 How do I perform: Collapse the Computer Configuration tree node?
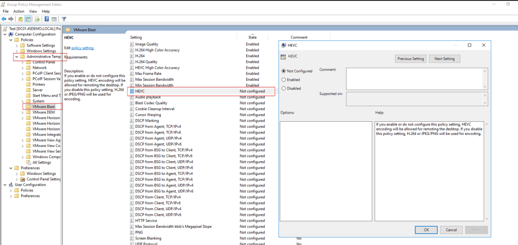5,34
